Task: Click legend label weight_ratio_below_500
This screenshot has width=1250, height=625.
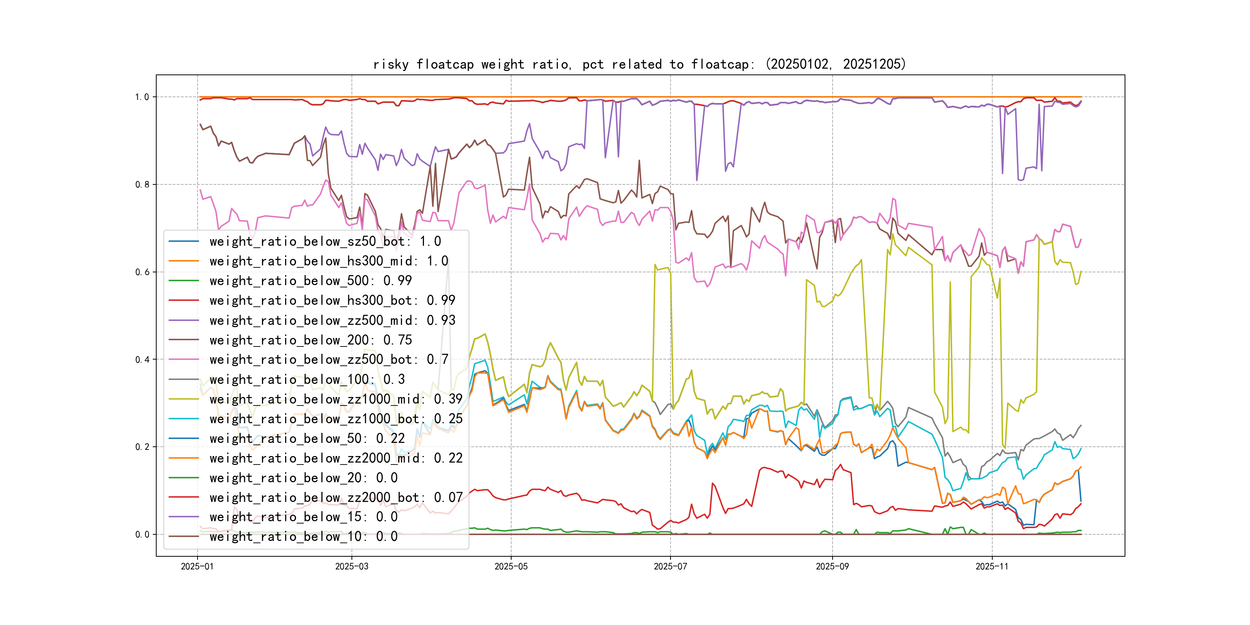Action: coord(311,280)
